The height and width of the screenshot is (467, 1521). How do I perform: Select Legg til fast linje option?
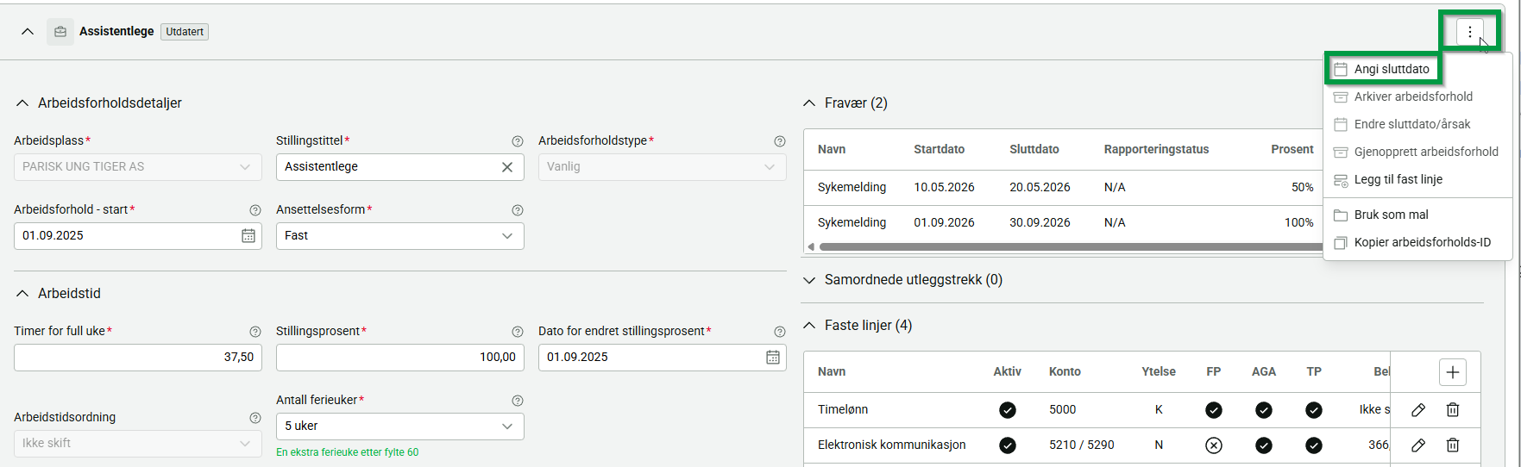(1417, 179)
